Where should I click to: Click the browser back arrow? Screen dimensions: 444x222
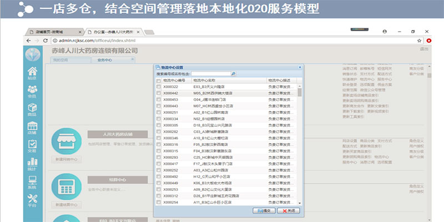click(x=29, y=41)
